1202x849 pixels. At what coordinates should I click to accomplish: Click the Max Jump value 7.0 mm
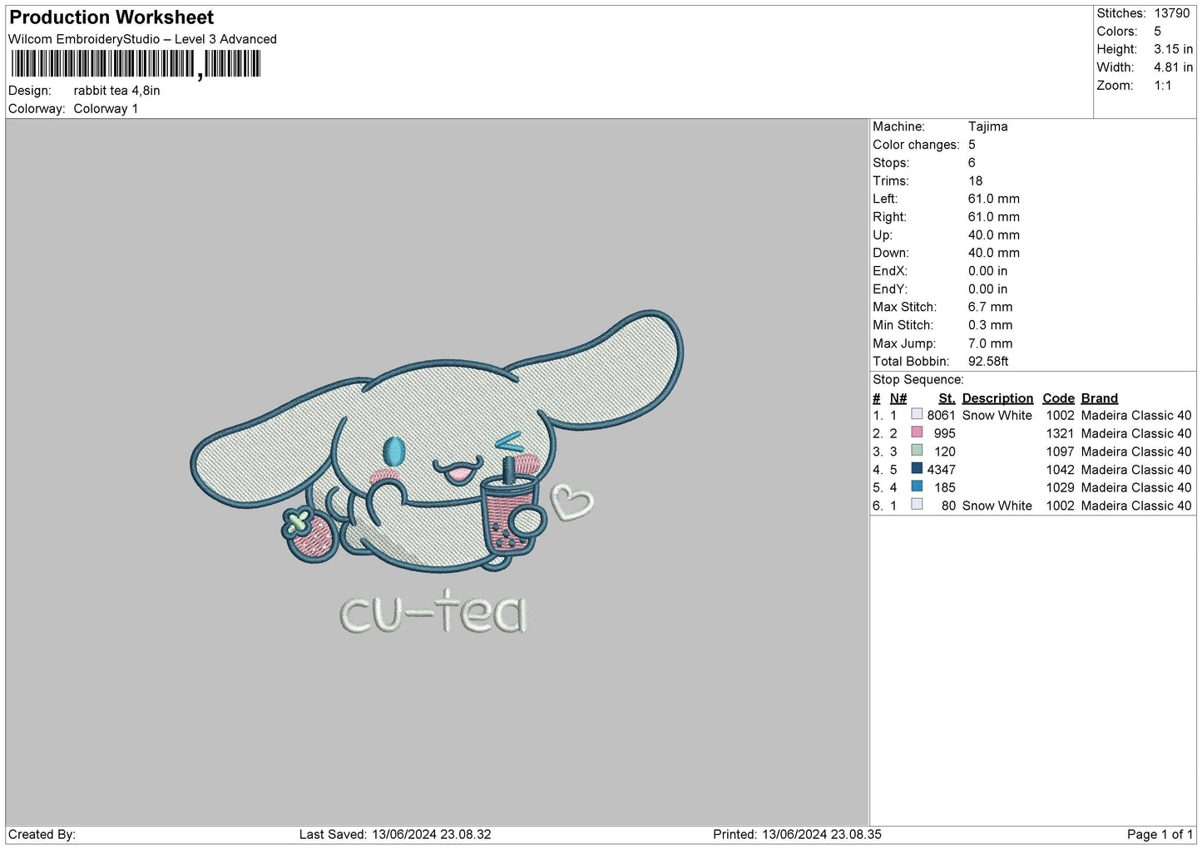click(x=990, y=343)
